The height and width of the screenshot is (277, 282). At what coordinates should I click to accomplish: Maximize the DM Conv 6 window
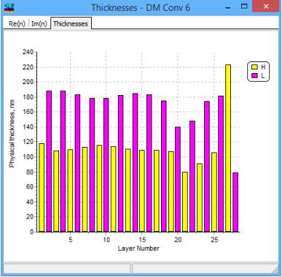pos(244,7)
